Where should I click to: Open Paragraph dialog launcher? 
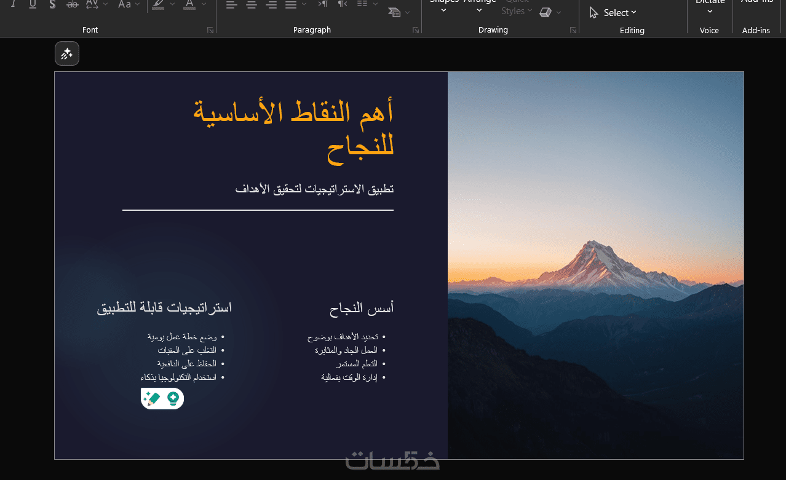(x=416, y=30)
